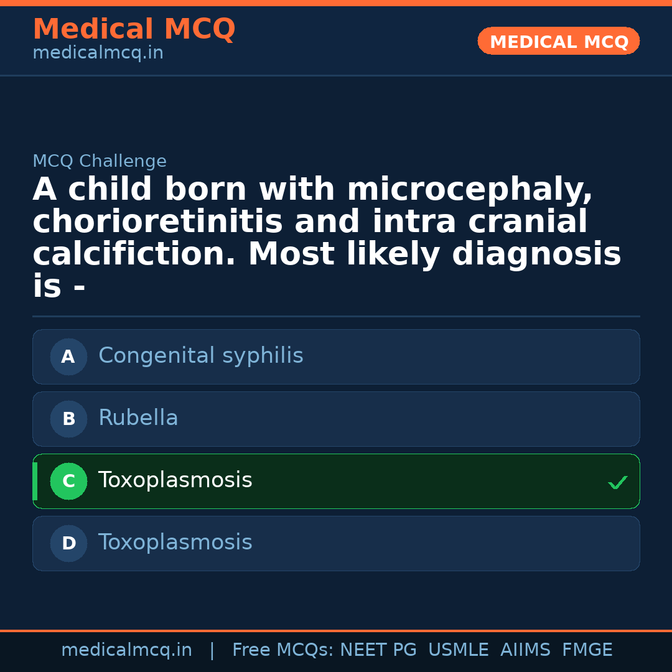Click the MCQ Challenge label
The image size is (672, 672).
(x=100, y=161)
